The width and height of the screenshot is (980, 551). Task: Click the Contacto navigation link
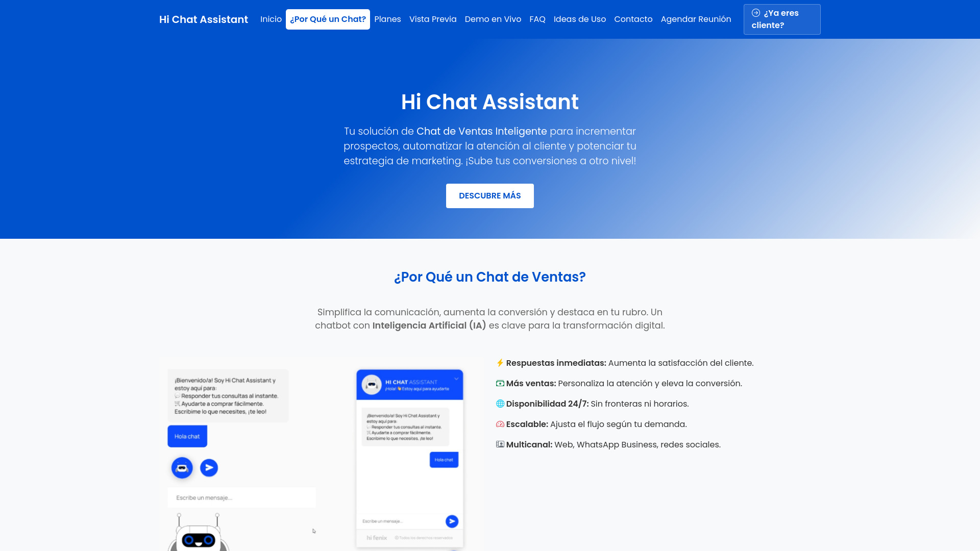click(633, 19)
